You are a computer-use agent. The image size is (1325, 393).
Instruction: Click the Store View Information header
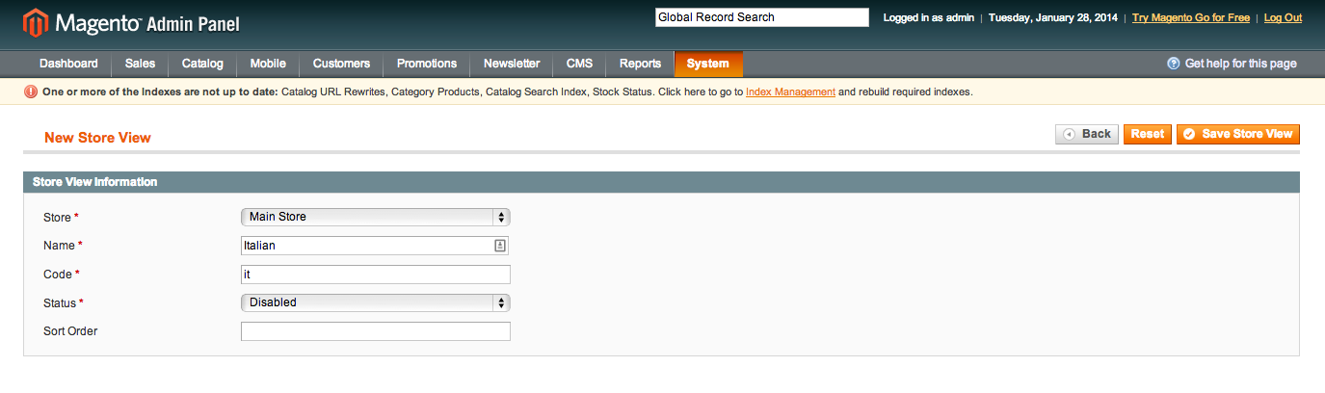coord(661,181)
